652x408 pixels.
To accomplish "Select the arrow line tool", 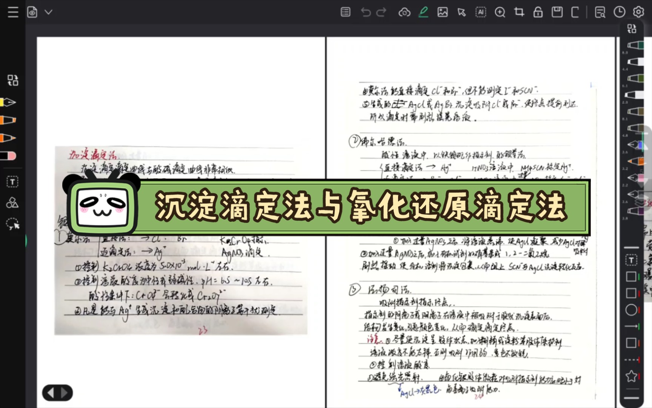I will [x=631, y=326].
